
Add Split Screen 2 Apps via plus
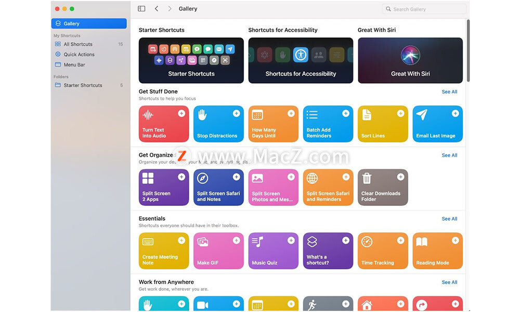pyautogui.click(x=181, y=177)
